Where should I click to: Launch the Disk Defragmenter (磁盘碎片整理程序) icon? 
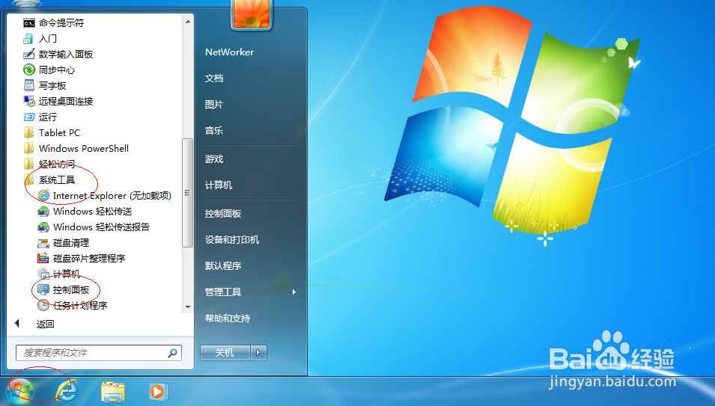click(43, 258)
